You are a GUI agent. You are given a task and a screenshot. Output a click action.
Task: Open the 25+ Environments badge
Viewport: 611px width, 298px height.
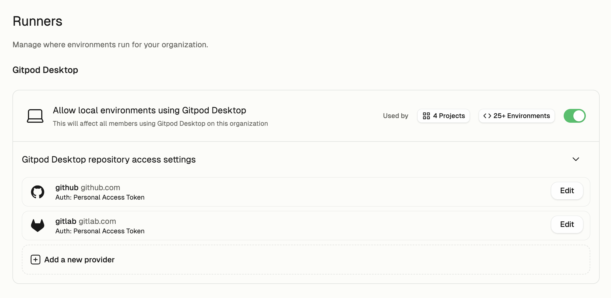517,116
